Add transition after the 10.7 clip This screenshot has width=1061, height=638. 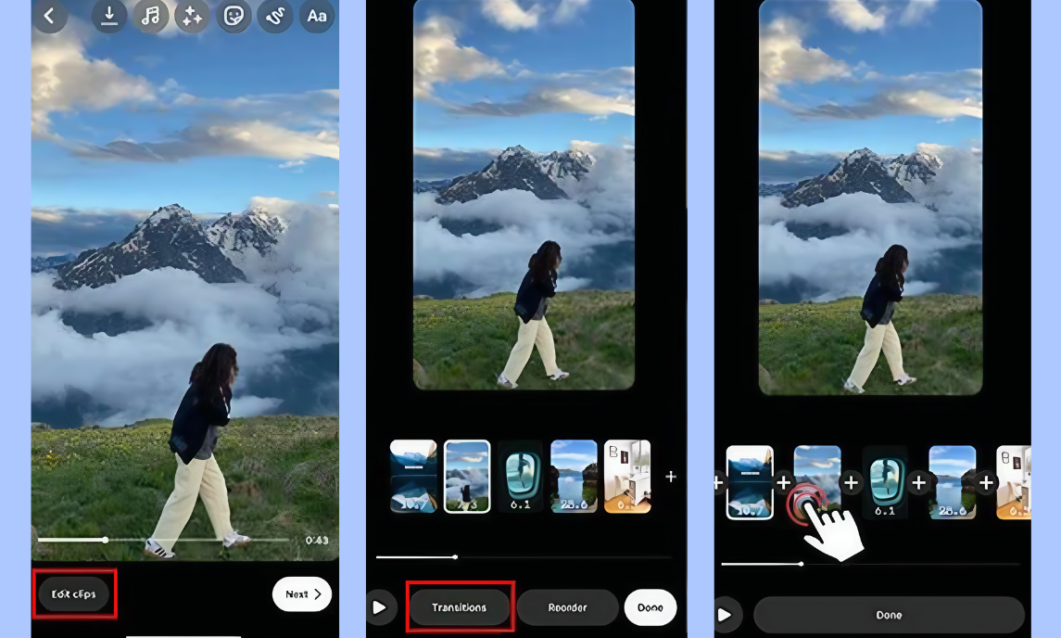point(784,483)
